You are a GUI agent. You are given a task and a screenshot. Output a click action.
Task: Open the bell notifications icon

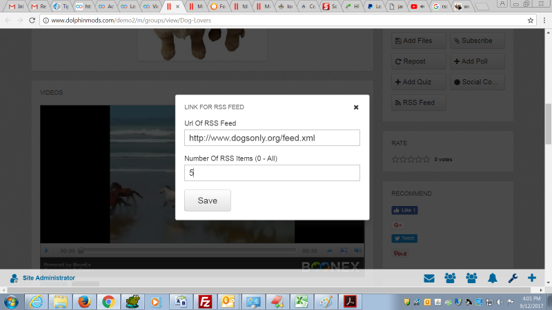click(493, 278)
